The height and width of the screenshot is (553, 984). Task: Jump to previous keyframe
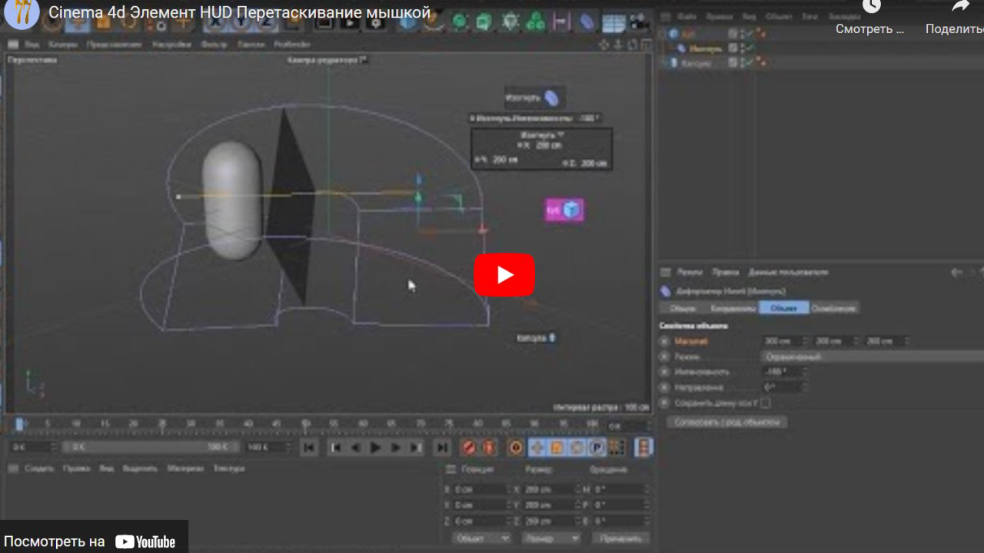[x=336, y=447]
